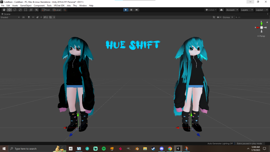
Task: Toggle scene lighting bulb
Action: point(29,17)
